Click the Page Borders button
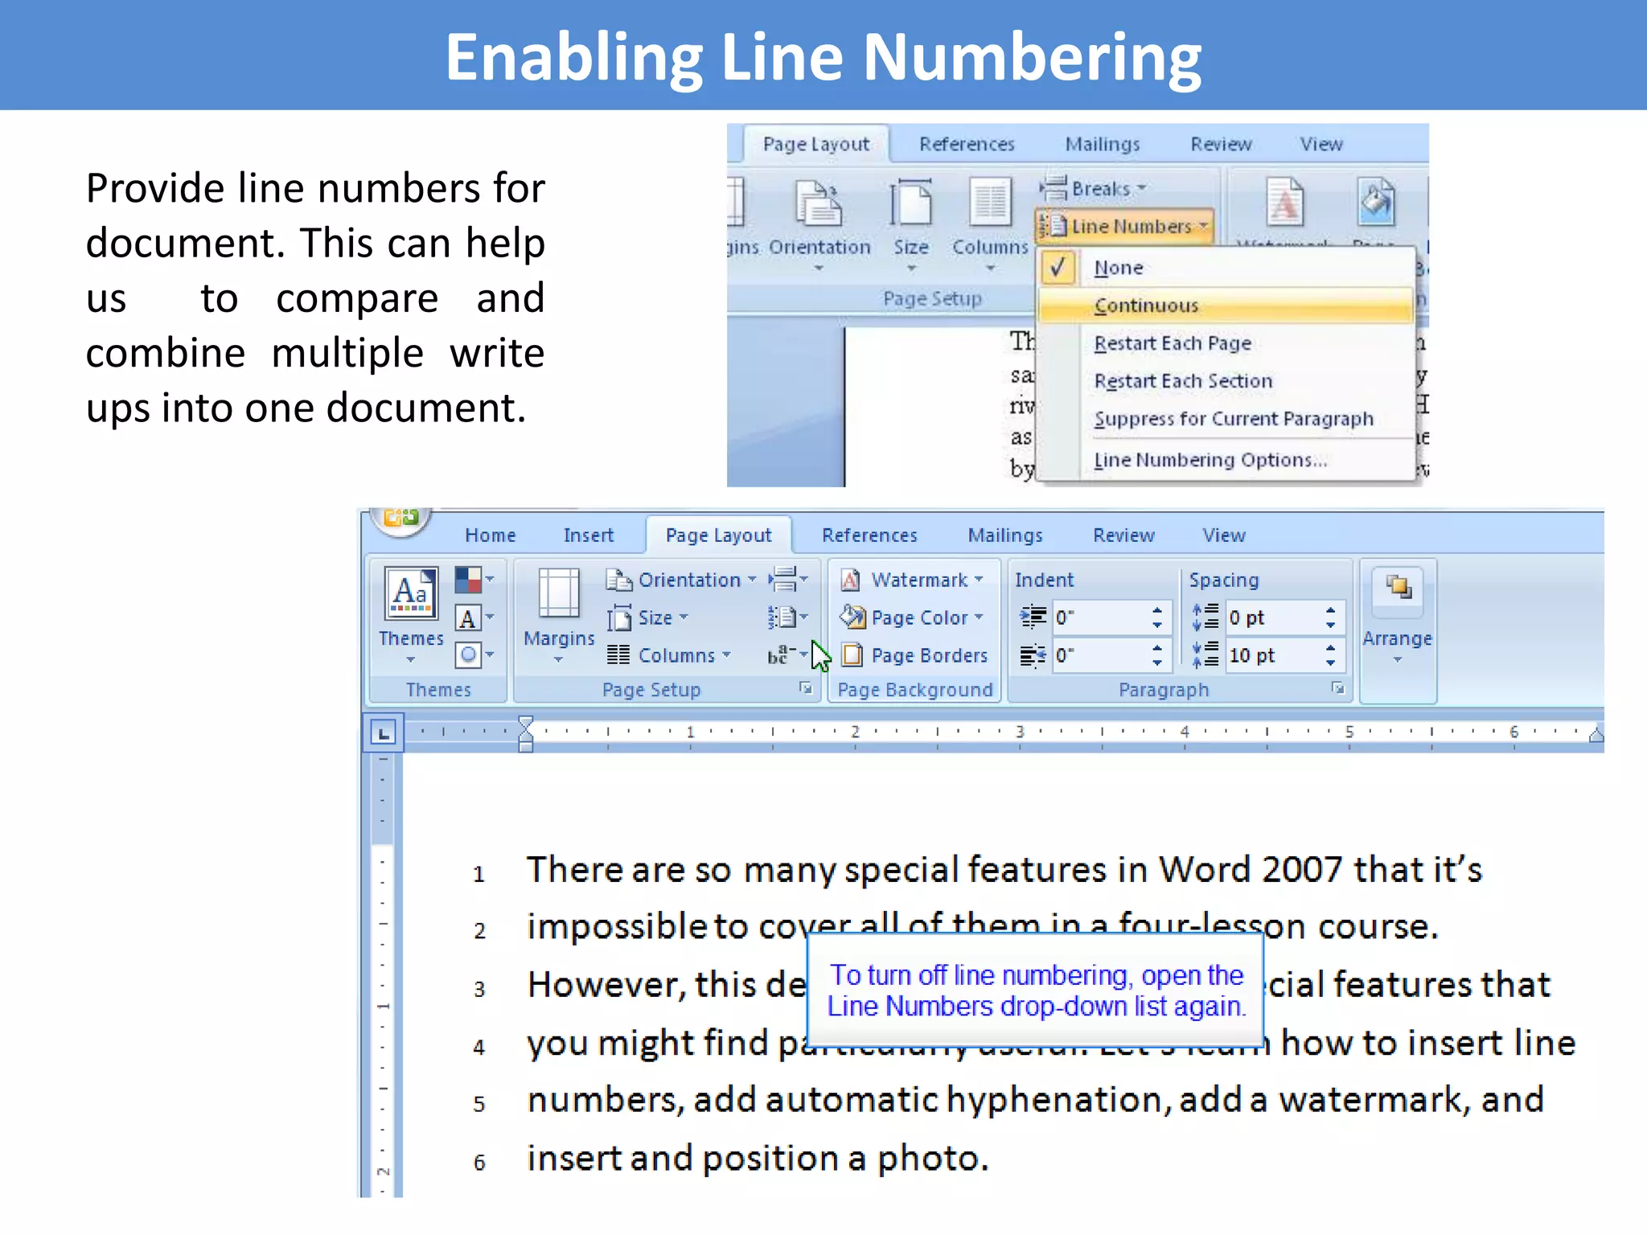Viewport: 1647px width, 1235px height. [x=914, y=655]
